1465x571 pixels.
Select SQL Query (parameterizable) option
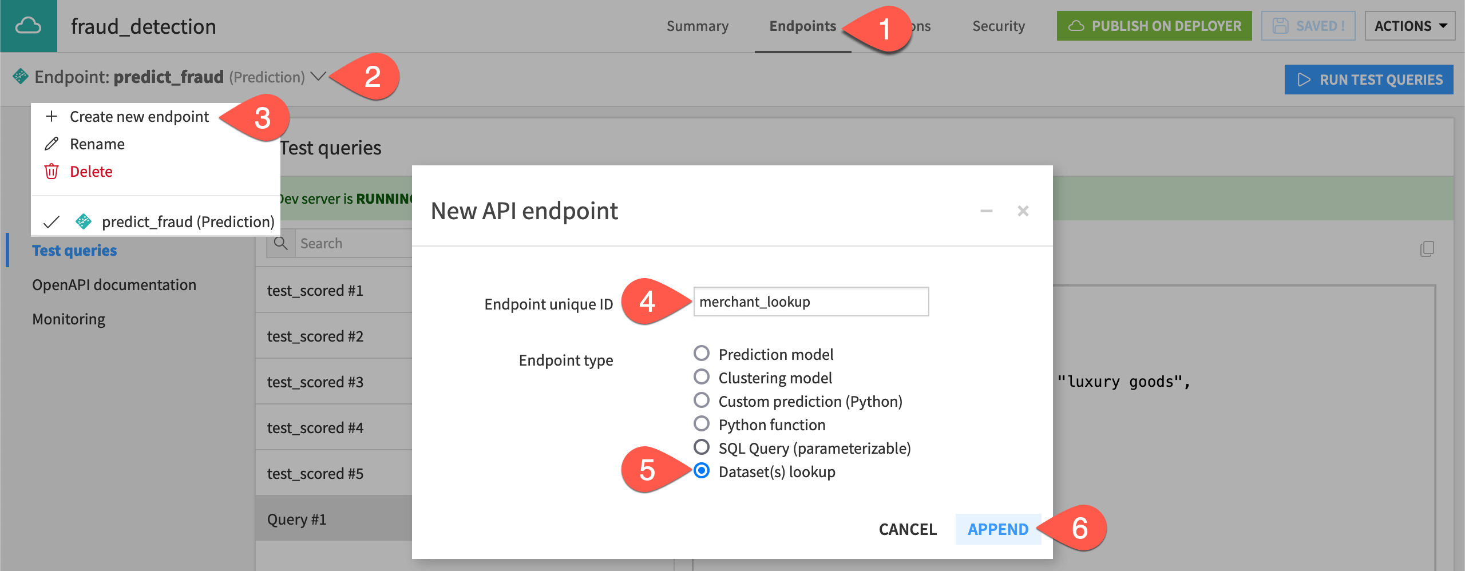pos(701,448)
